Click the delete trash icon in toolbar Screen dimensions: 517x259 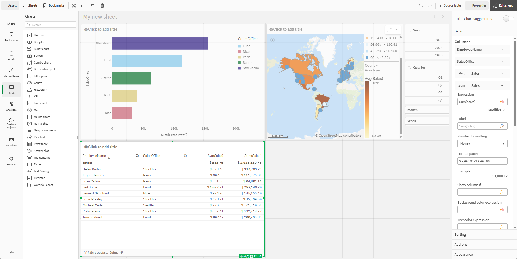pyautogui.click(x=102, y=5)
